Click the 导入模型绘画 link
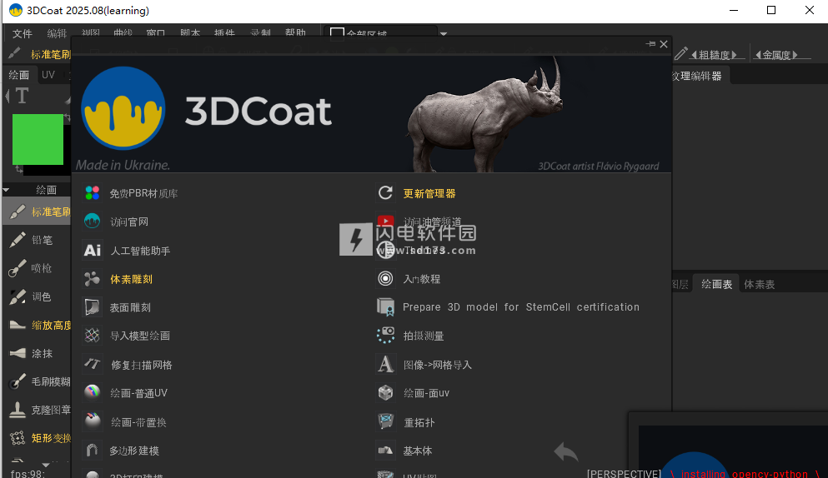The image size is (828, 478). click(x=140, y=336)
